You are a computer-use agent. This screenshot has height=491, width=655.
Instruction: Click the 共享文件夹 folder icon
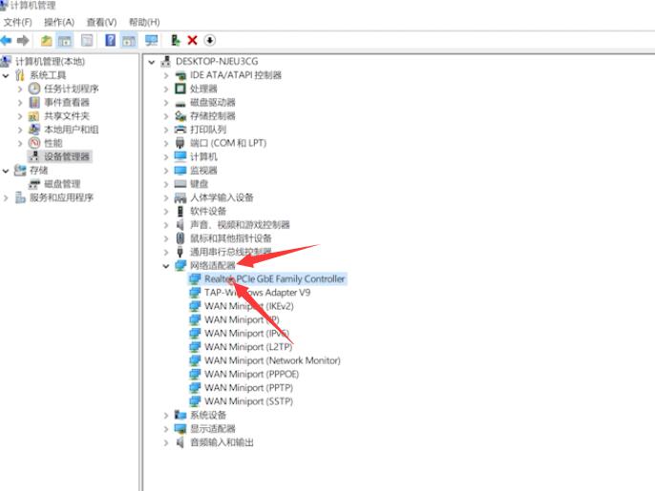(x=33, y=116)
